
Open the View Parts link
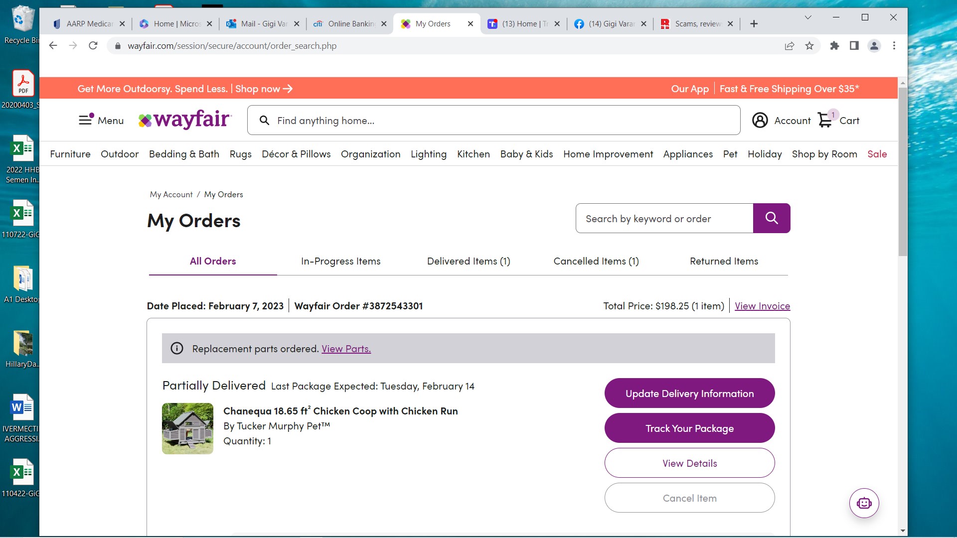[x=346, y=349]
